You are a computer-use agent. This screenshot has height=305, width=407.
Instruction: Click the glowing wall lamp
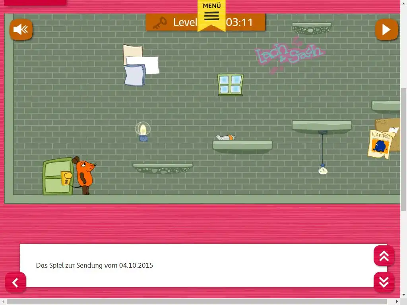point(143,131)
